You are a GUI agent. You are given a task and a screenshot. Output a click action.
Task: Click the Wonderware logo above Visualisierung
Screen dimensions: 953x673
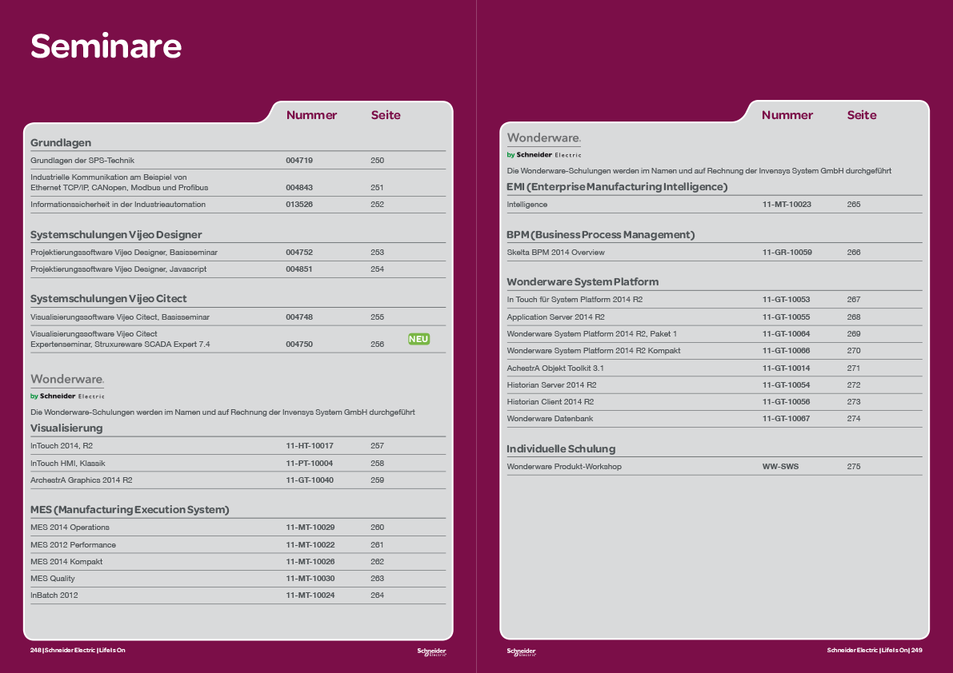pos(67,387)
